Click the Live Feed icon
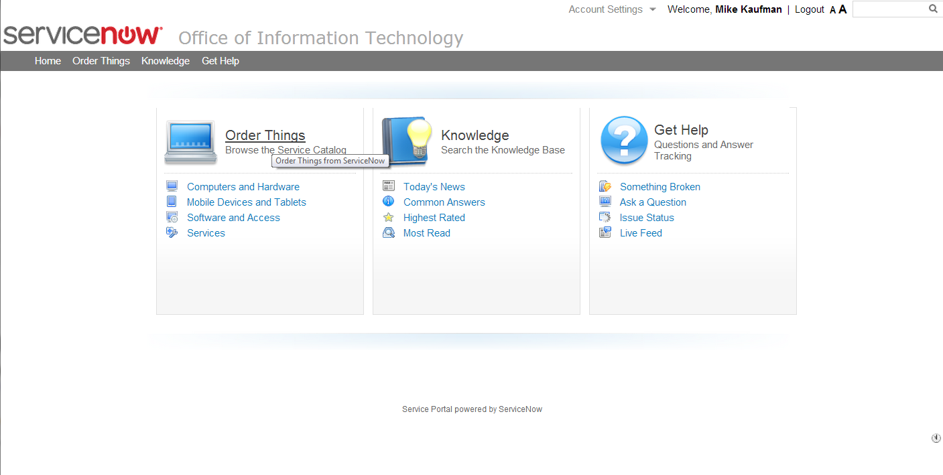The image size is (943, 475). point(605,232)
